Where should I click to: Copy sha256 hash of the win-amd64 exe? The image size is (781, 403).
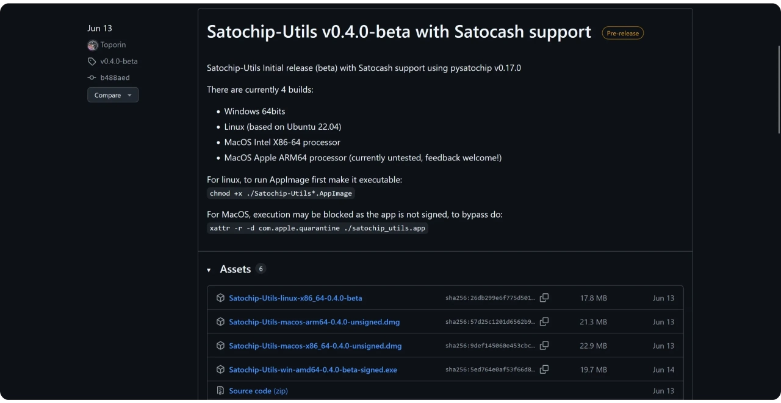[x=544, y=369]
